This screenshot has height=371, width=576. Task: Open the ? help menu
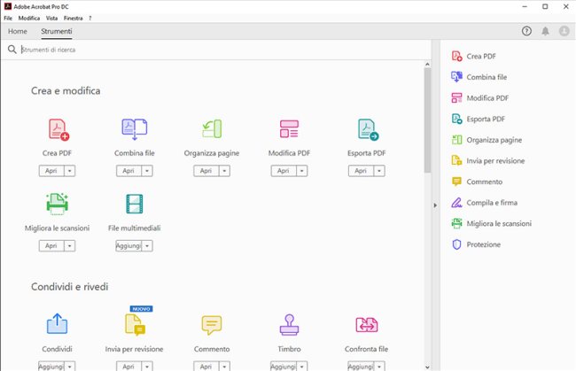click(90, 18)
